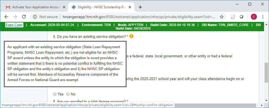Click question 5 existing service obligation text
This screenshot has width=269, height=108.
point(90,36)
